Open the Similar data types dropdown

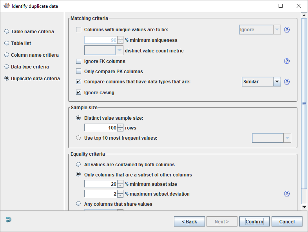click(277, 82)
